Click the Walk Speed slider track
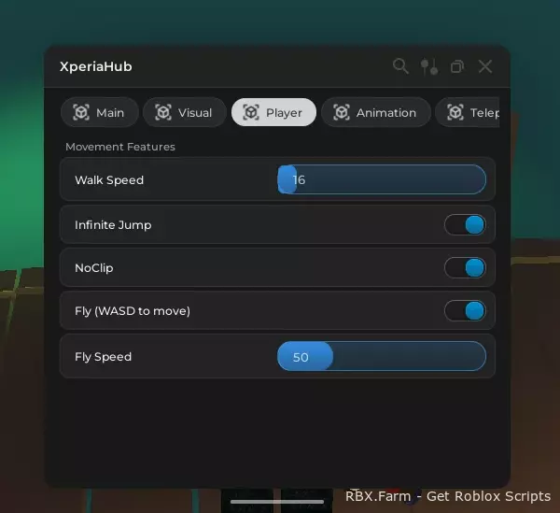560x513 pixels. tap(382, 179)
